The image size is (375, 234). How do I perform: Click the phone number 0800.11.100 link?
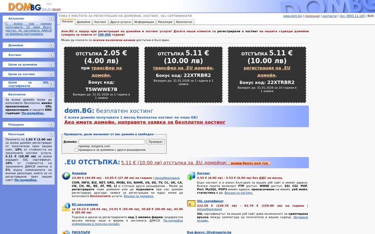(352, 16)
